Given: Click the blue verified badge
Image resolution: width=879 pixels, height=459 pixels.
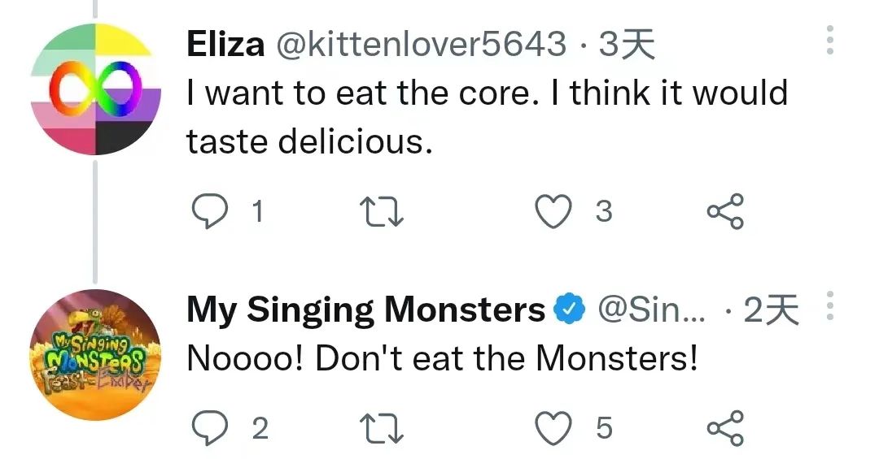Looking at the screenshot, I should [x=568, y=310].
